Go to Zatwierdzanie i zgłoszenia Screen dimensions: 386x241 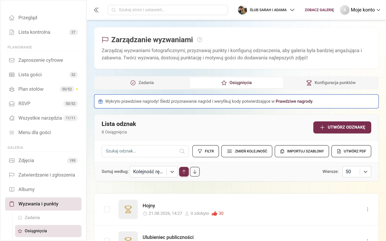[x=43, y=175]
